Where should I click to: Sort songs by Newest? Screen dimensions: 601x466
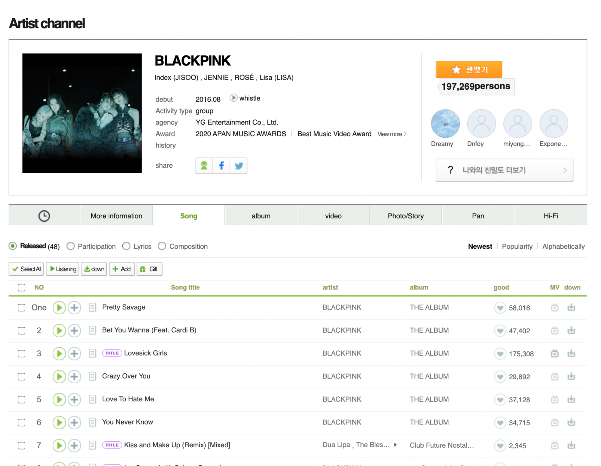pyautogui.click(x=480, y=246)
